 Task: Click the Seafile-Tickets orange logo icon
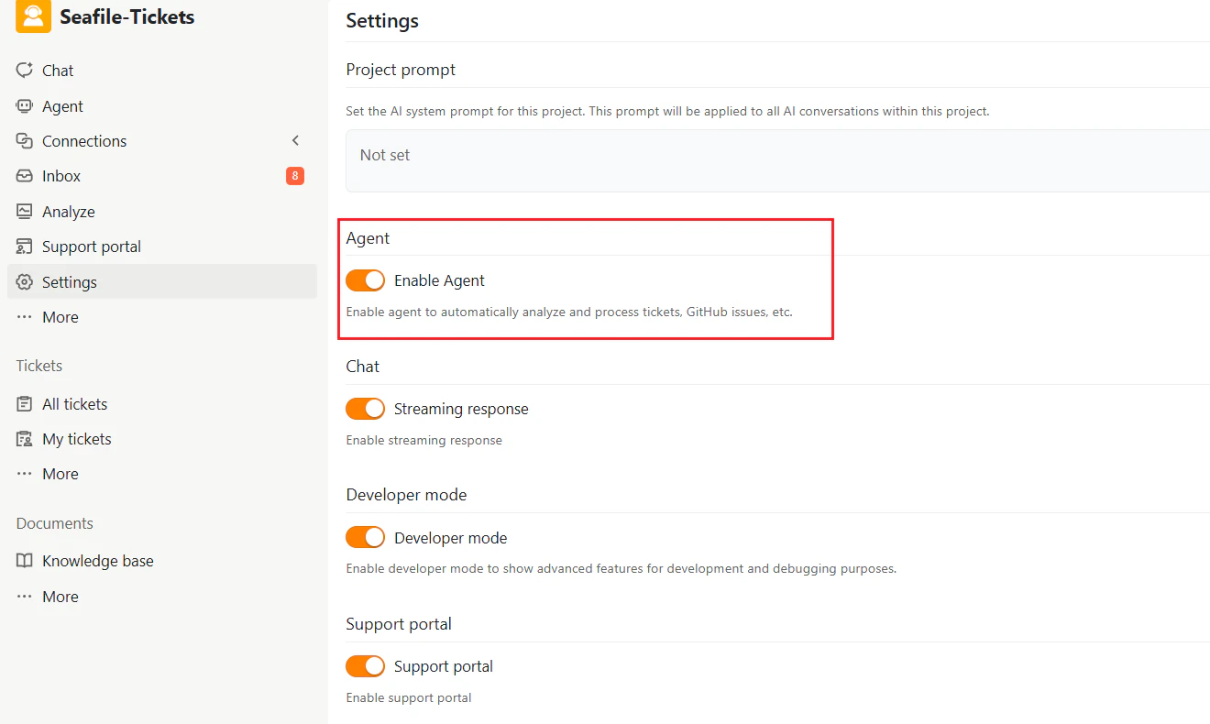coord(33,16)
